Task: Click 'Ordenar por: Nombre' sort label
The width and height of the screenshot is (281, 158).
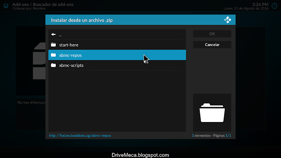Action: (x=29, y=8)
